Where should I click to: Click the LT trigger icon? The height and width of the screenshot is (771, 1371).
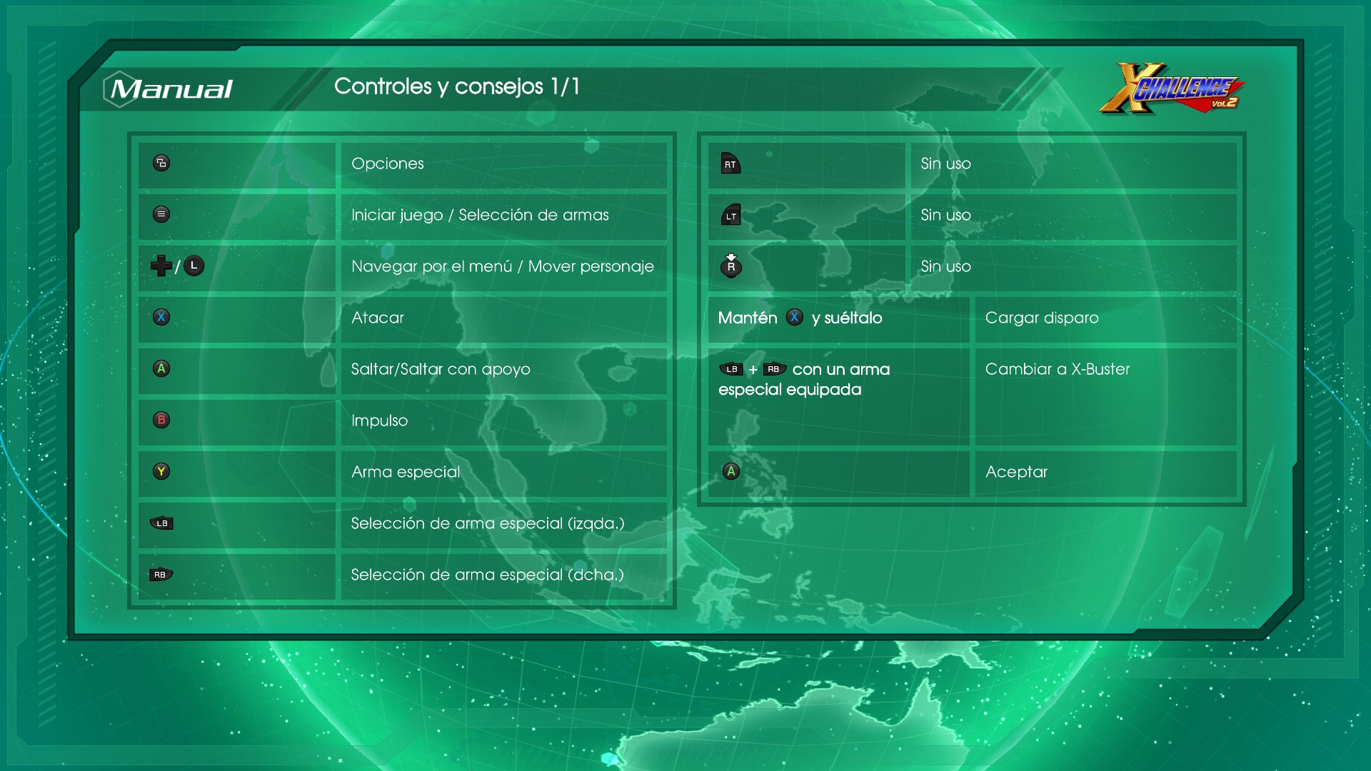point(730,215)
